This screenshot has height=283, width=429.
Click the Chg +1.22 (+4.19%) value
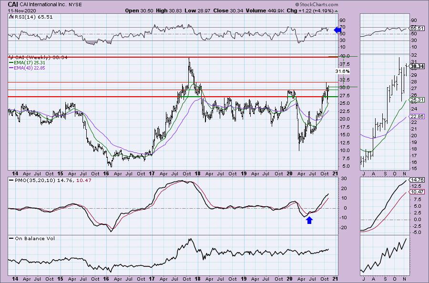click(x=310, y=10)
